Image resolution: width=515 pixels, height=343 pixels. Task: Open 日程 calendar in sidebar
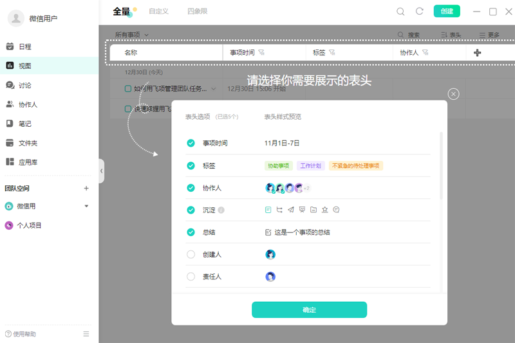tap(24, 46)
